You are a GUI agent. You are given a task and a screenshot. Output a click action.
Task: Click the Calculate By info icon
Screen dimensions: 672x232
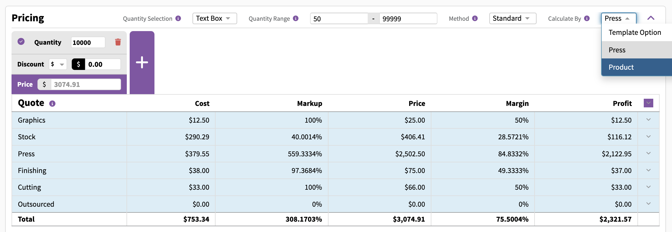tap(587, 18)
